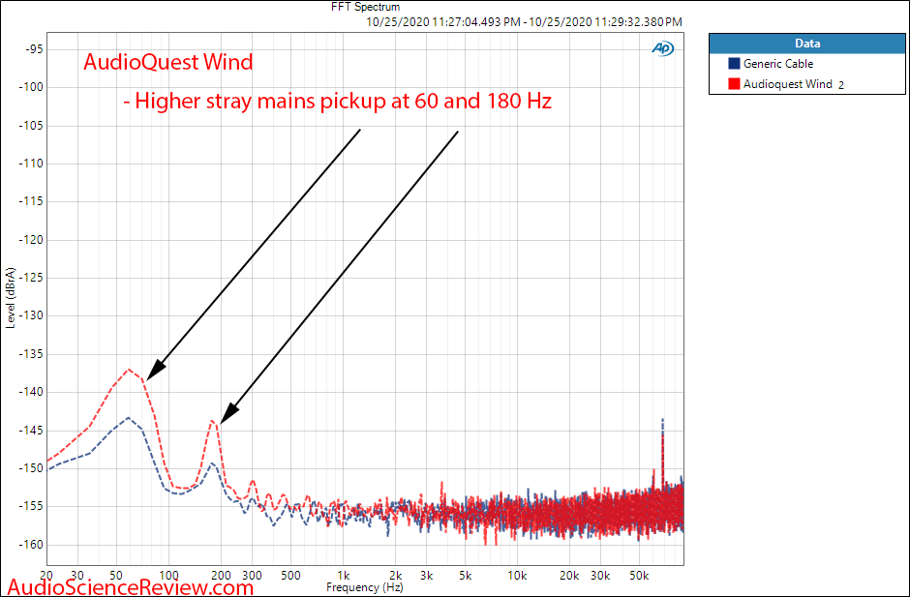
Task: Click the red 60 Hz peak on the Audioquest trace
Action: pos(129,369)
